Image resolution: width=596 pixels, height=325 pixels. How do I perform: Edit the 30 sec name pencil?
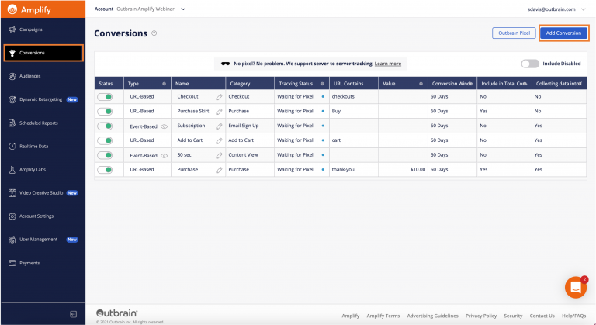point(219,155)
